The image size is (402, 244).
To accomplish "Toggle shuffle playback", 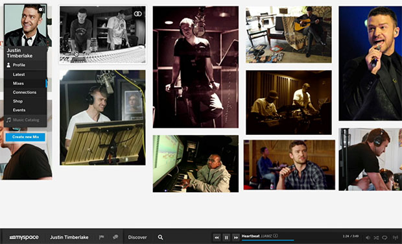I will (376, 238).
